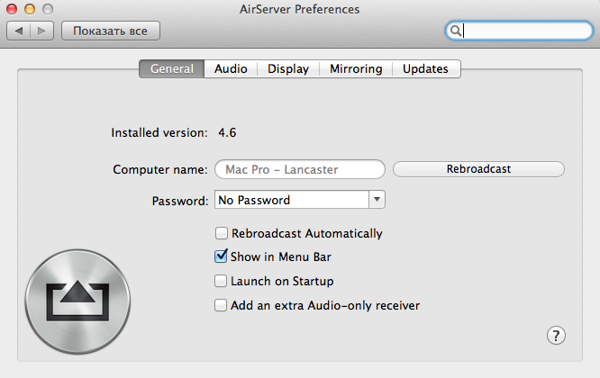Go to the Updates tab
Image resolution: width=600 pixels, height=378 pixels.
tap(425, 68)
